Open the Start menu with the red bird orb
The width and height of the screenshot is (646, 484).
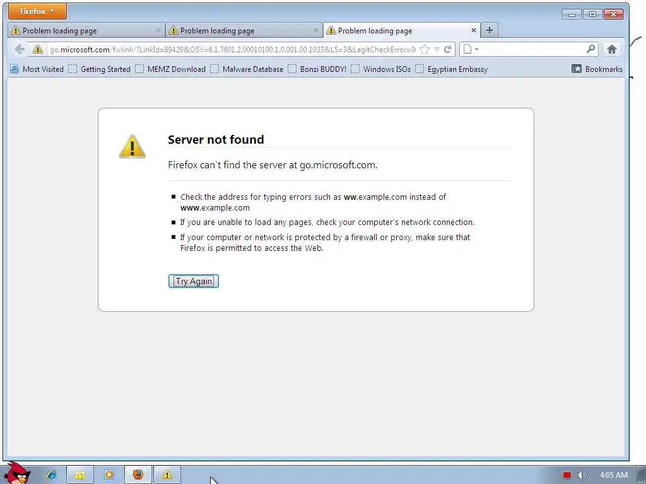click(16, 473)
